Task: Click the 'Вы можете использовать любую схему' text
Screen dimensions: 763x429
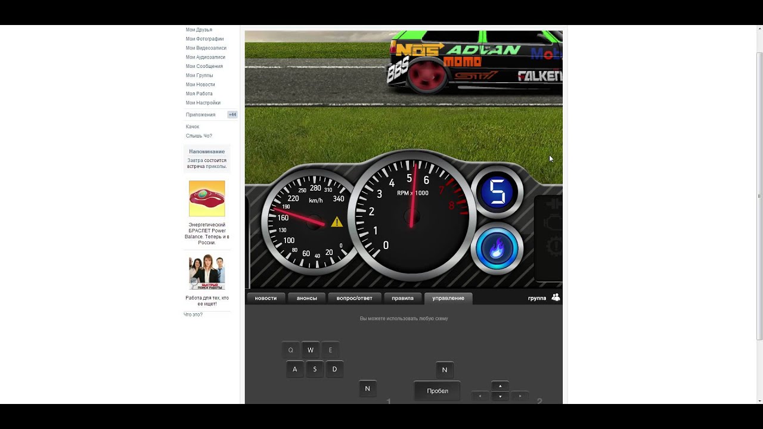Action: [x=404, y=319]
